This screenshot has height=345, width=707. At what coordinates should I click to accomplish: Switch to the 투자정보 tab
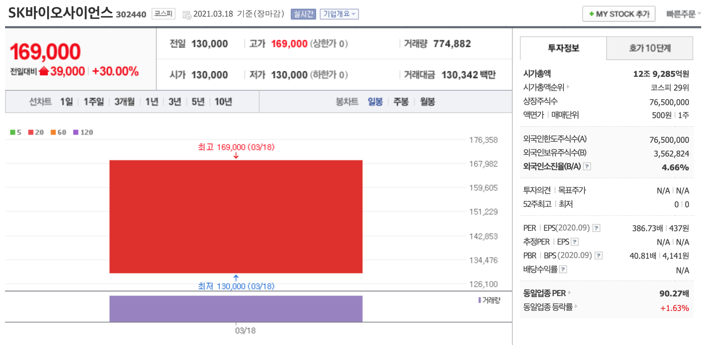[563, 48]
